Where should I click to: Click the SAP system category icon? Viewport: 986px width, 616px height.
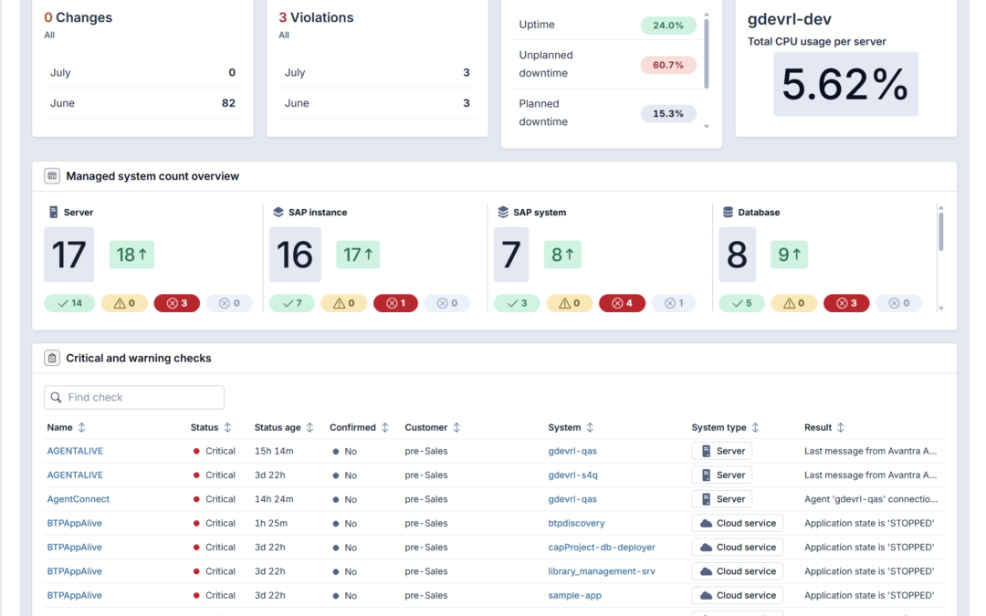point(503,212)
